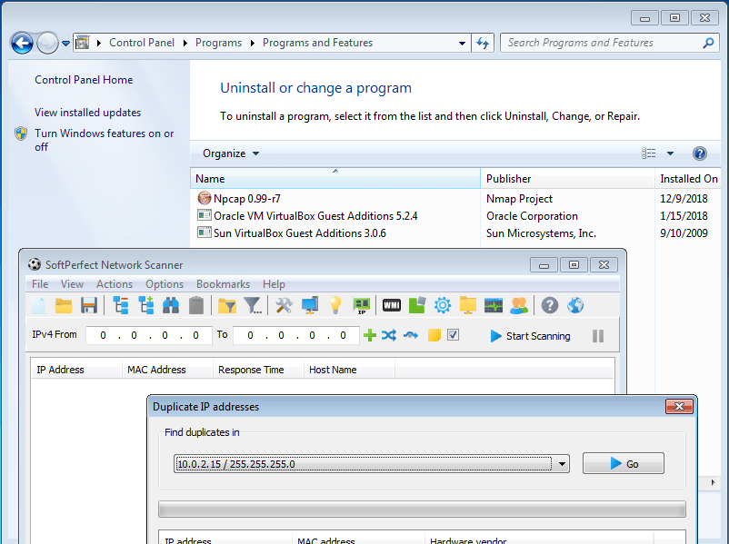
Task: Open the Actions menu
Action: (115, 284)
